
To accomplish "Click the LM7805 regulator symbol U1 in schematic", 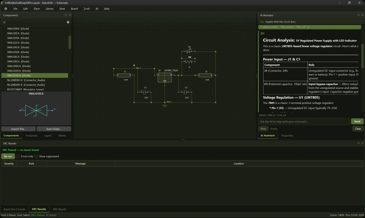I will 164,77.
